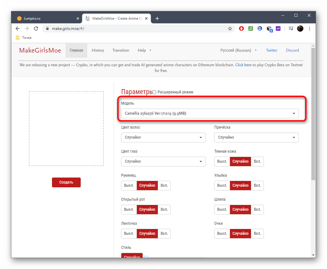This screenshot has width=327, height=269.
Task: Open the media control playlist icon
Action: (x=291, y=29)
